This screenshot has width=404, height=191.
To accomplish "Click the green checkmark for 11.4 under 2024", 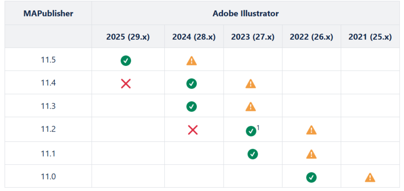I will point(192,84).
